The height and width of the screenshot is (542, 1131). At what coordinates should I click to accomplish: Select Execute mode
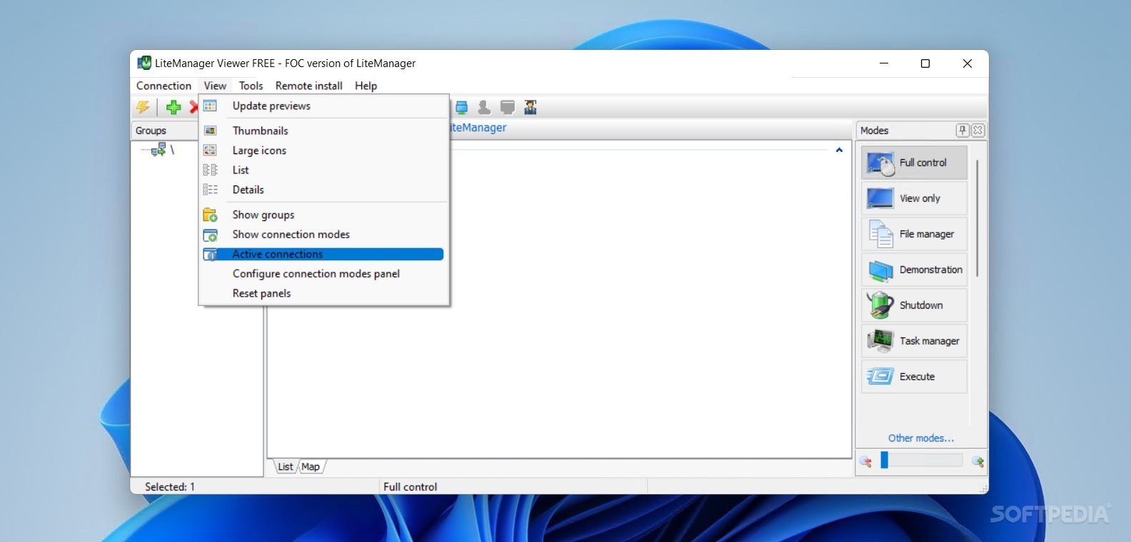914,377
